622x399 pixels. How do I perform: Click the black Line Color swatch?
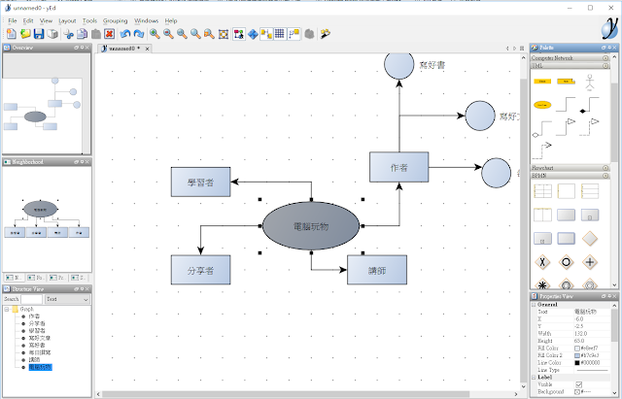point(577,362)
